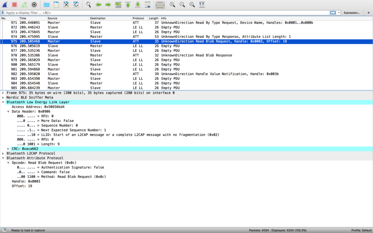Expand Bluetooth L2CAP Protocol node

tap(3, 153)
